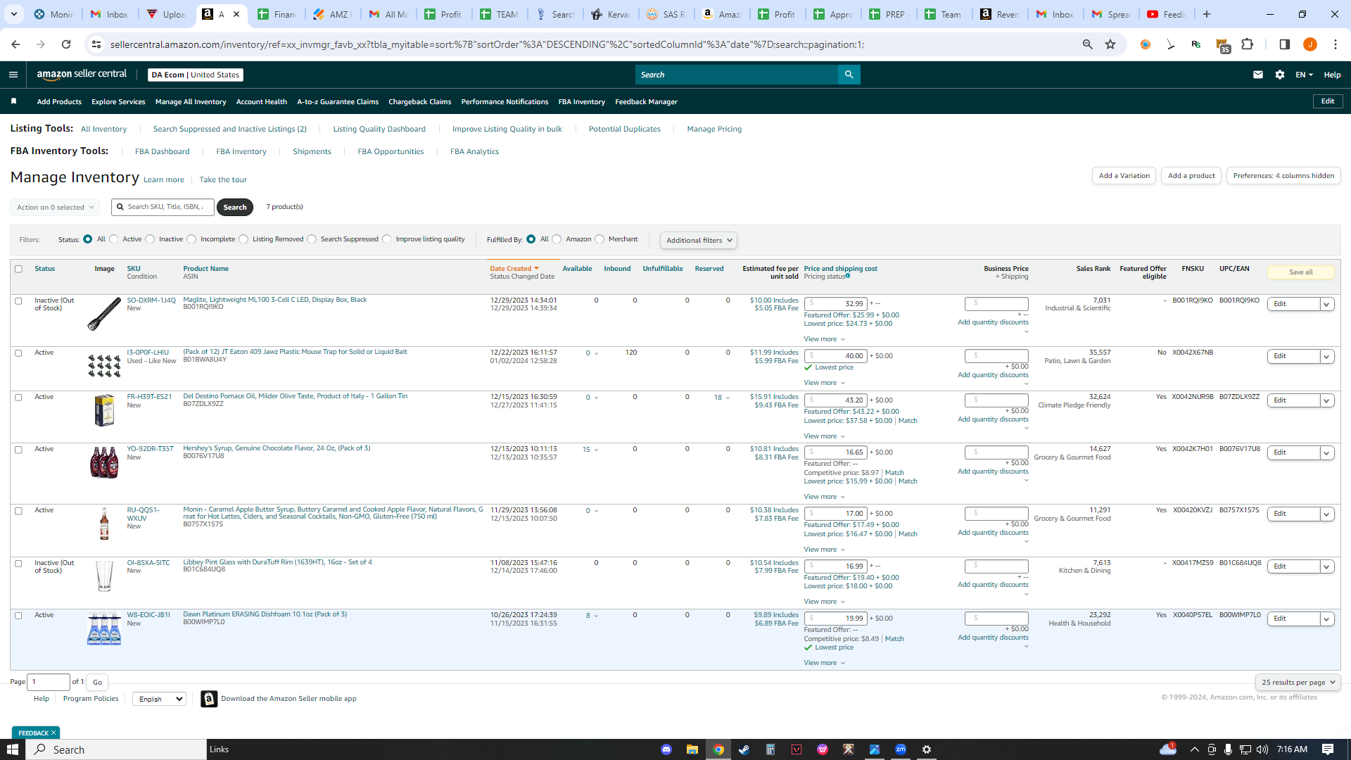Open the Windows notification center icon
The width and height of the screenshot is (1351, 760).
point(1328,749)
